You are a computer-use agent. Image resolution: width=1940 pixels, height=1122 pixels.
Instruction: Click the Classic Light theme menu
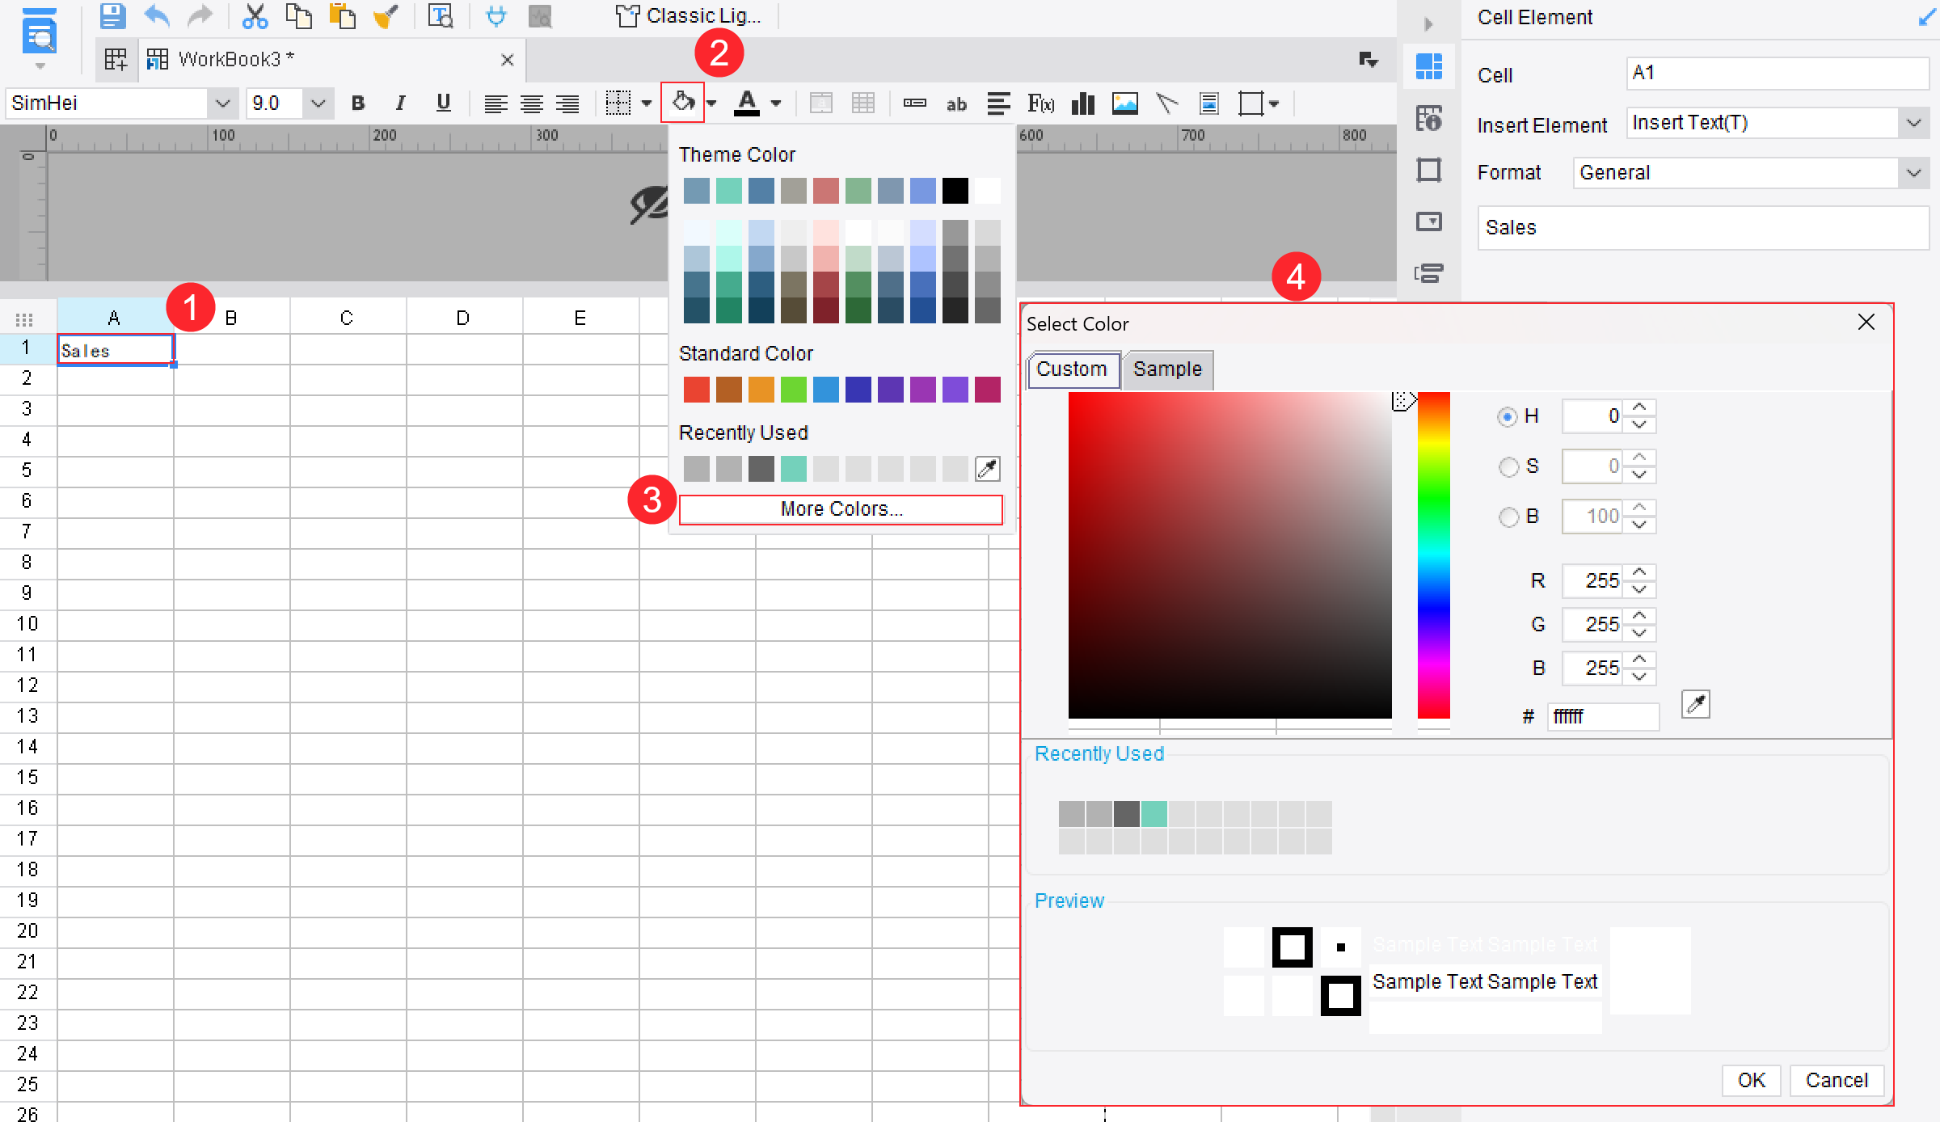[x=690, y=16]
